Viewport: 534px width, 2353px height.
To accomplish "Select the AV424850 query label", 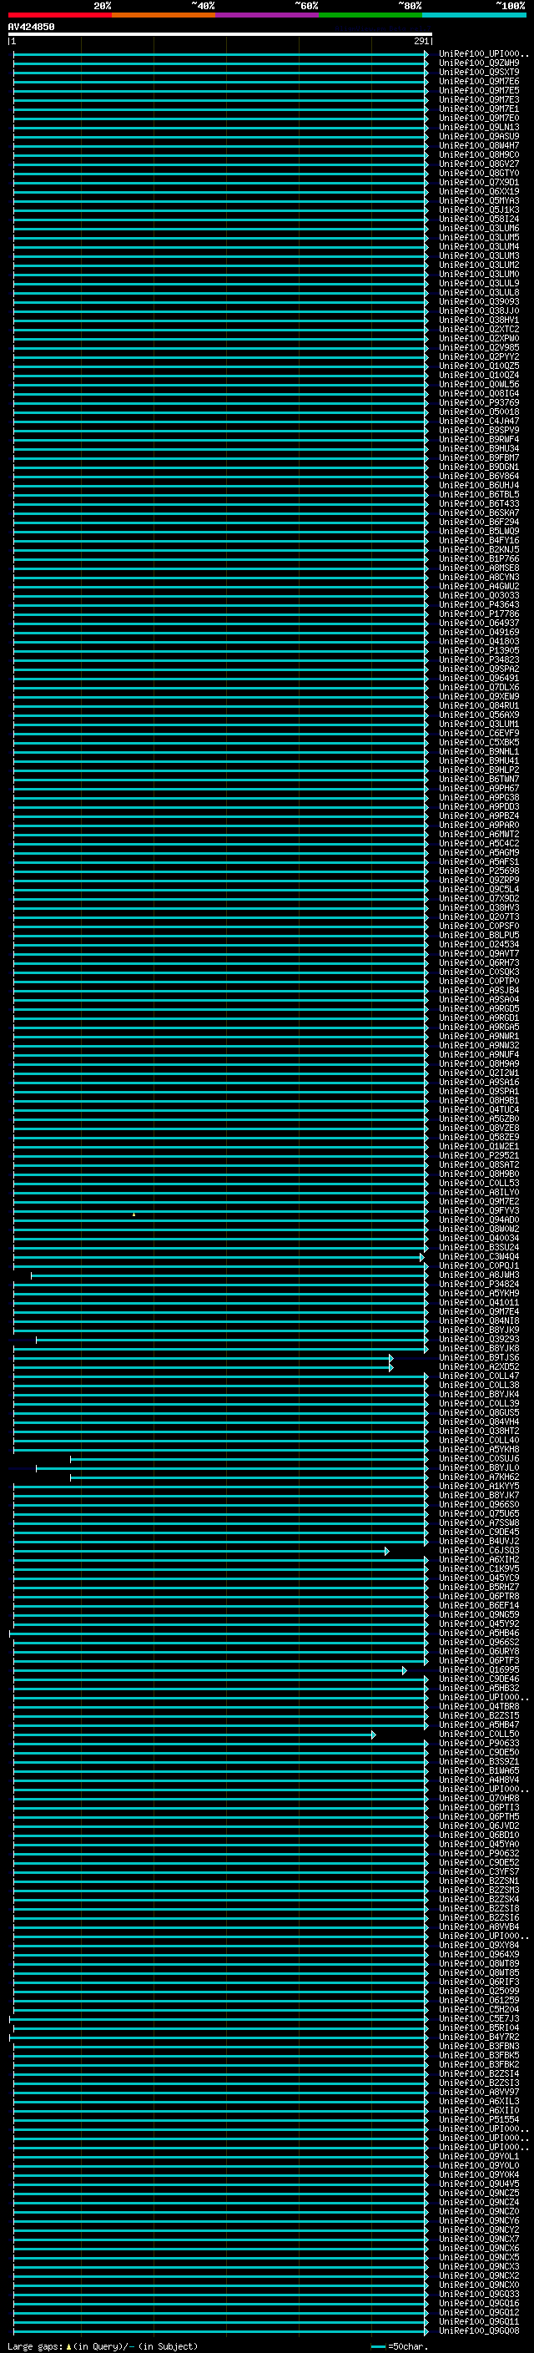I will tap(31, 27).
